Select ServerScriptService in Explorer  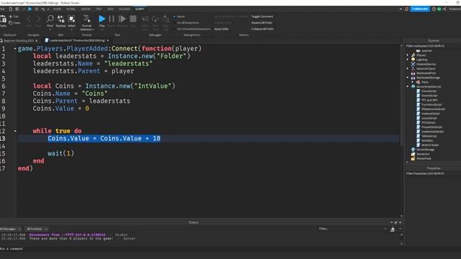point(429,86)
